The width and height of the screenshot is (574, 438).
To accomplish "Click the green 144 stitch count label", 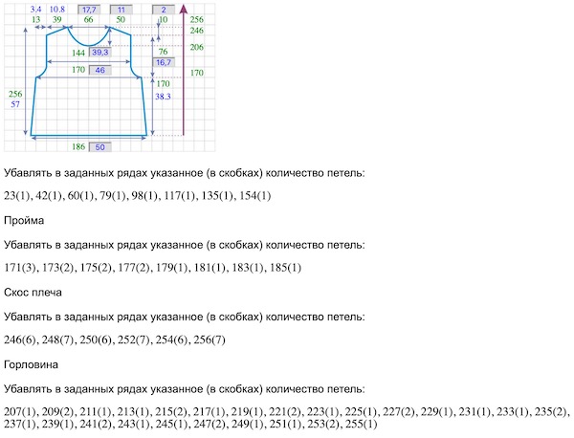I will 79,54.
